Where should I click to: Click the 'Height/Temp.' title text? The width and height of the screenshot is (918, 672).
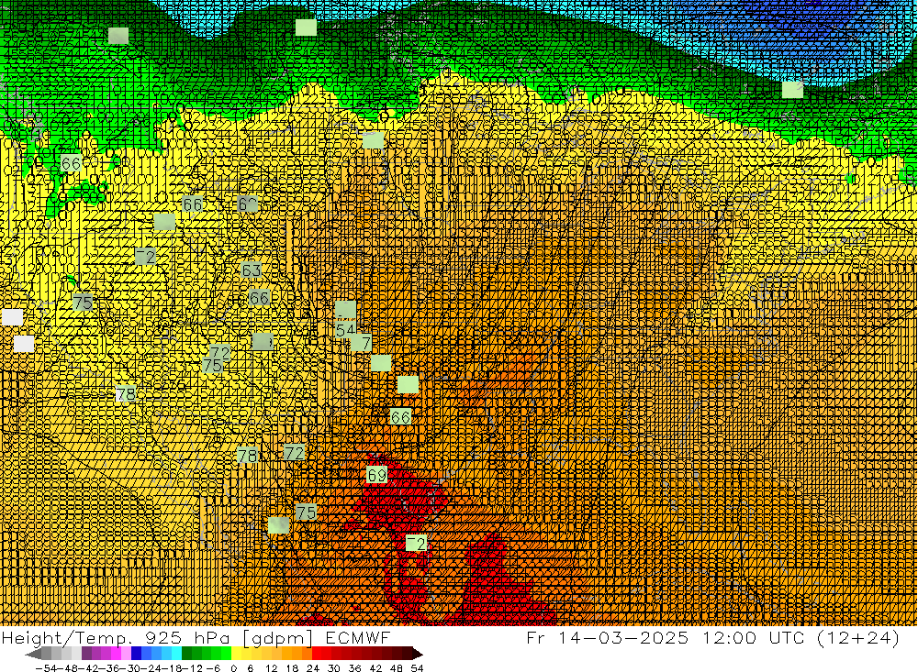[x=66, y=637]
